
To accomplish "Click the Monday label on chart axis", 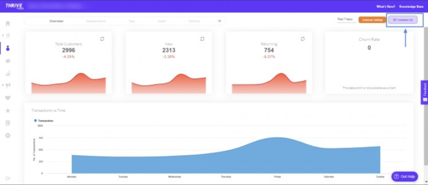I will coord(72,177).
